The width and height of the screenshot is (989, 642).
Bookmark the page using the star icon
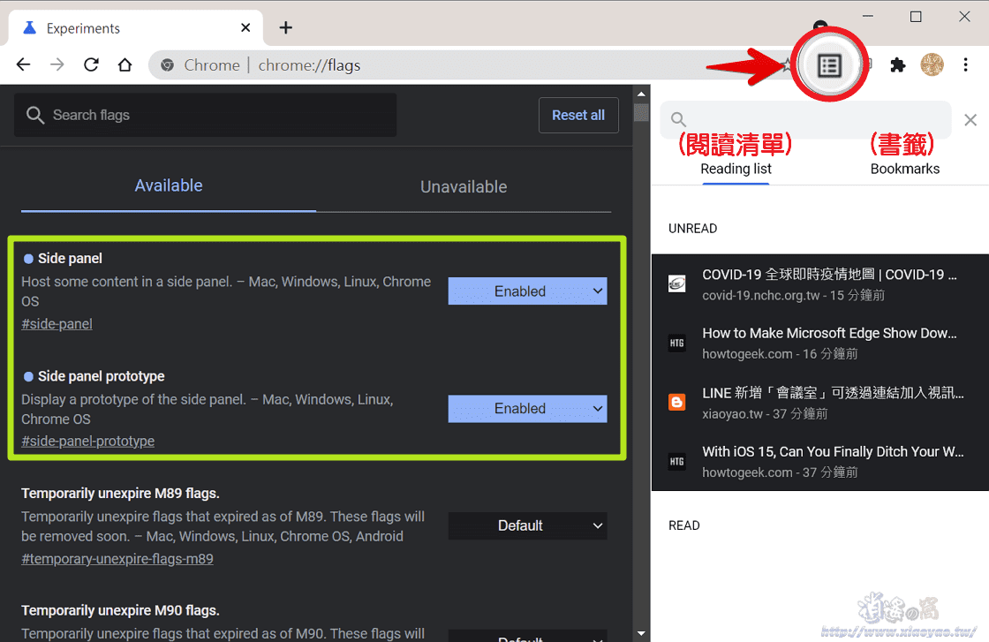(786, 64)
